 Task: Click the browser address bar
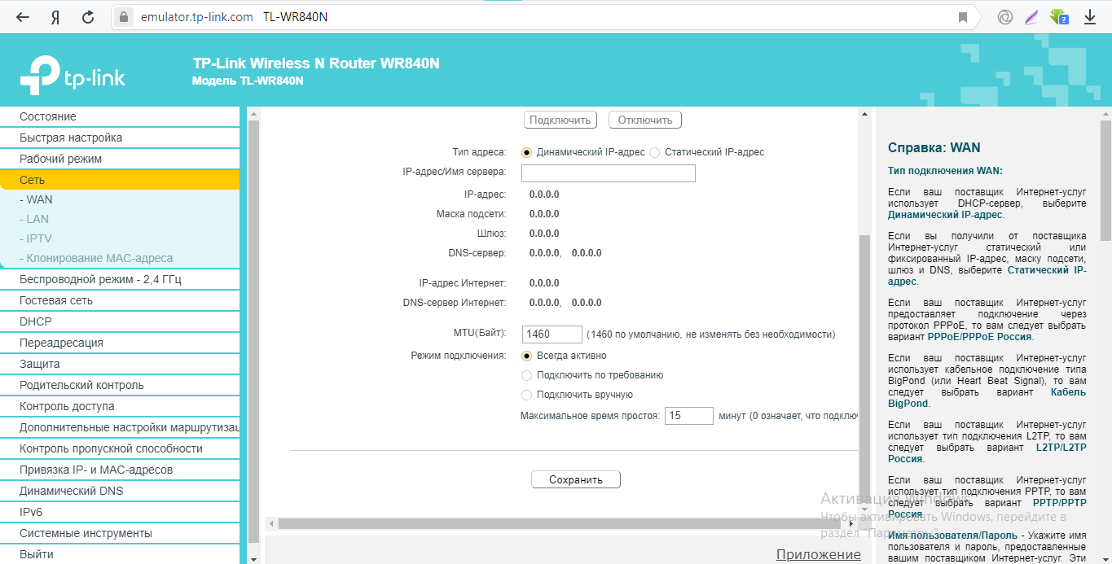pos(544,17)
